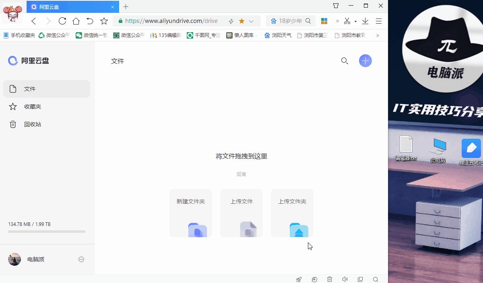Viewport: 483px width, 283px height.
Task: Open the search in Aliyun Drive
Action: point(345,61)
